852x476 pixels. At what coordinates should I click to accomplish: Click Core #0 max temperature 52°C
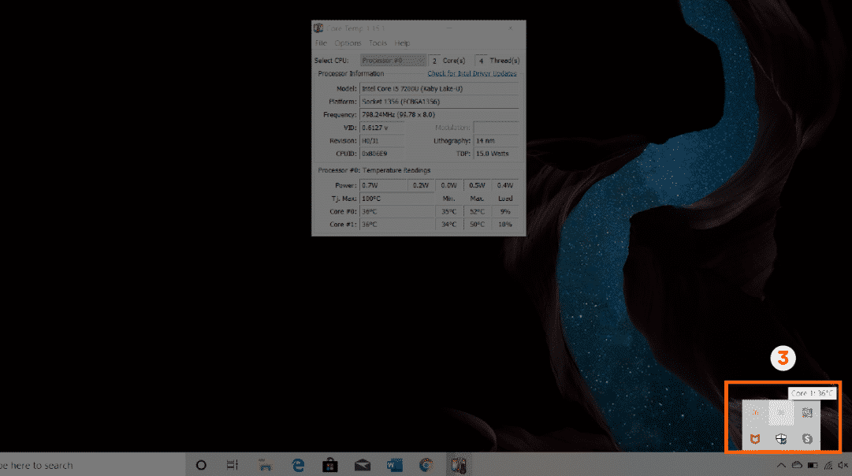click(x=477, y=211)
